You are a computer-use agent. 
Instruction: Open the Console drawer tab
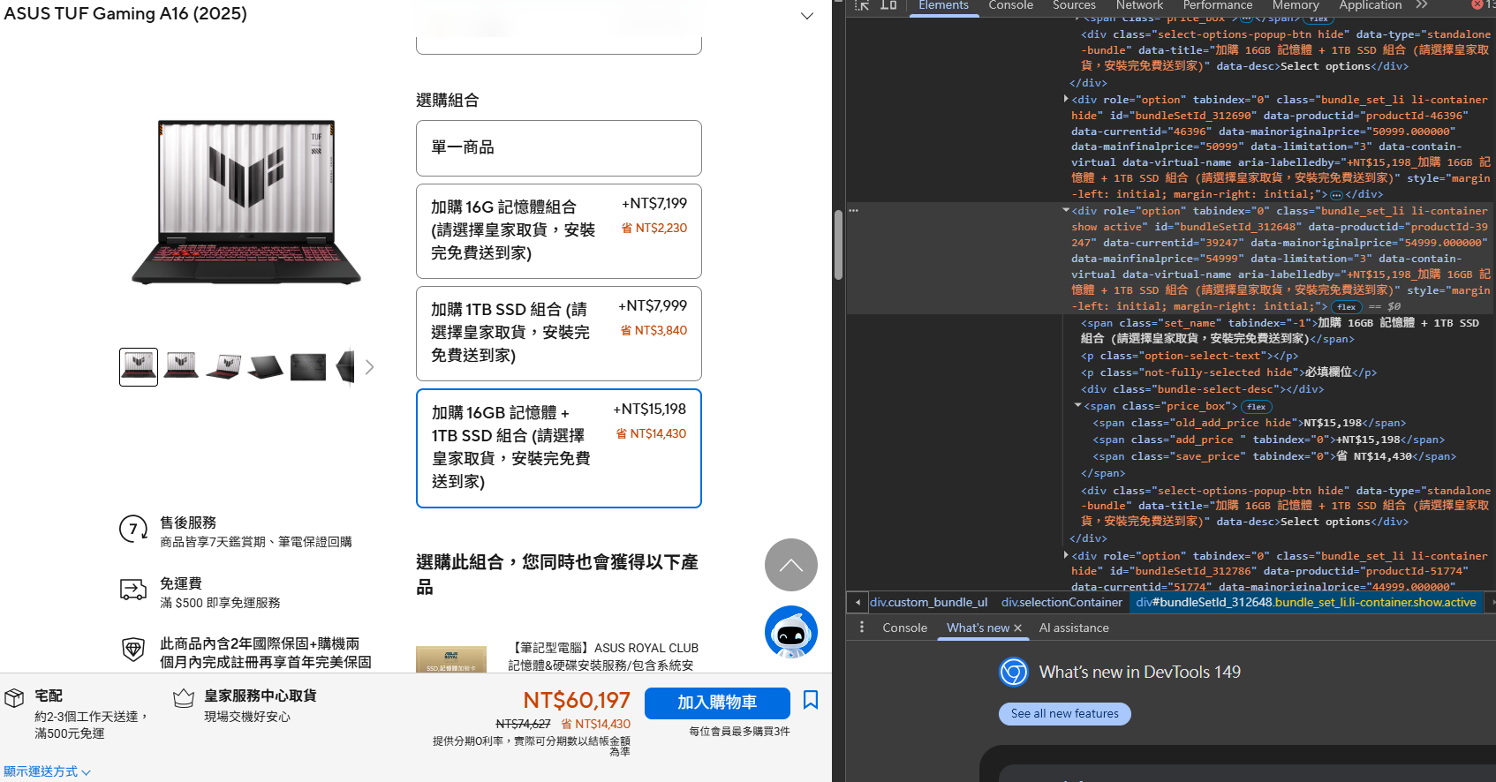point(904,628)
